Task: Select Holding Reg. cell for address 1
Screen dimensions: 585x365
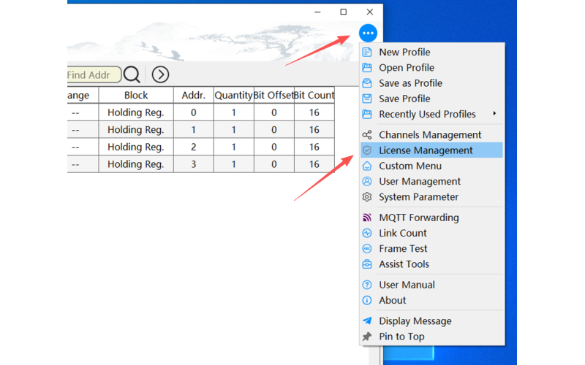Action: pyautogui.click(x=136, y=130)
